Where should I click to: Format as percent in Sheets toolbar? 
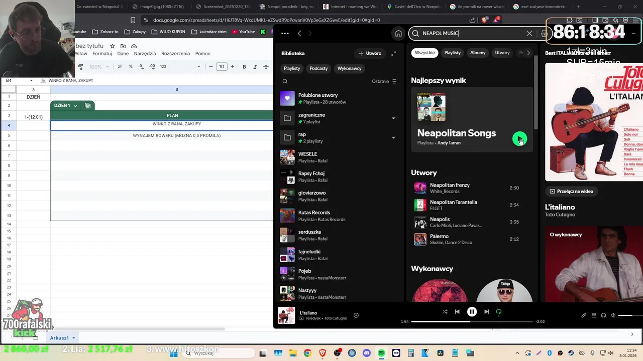[131, 67]
